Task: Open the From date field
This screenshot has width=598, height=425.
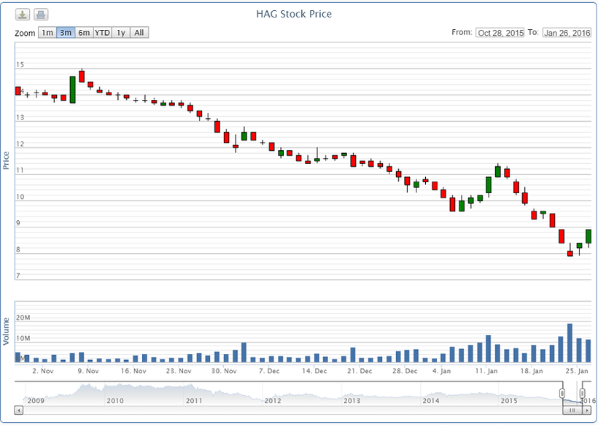Action: pyautogui.click(x=500, y=33)
